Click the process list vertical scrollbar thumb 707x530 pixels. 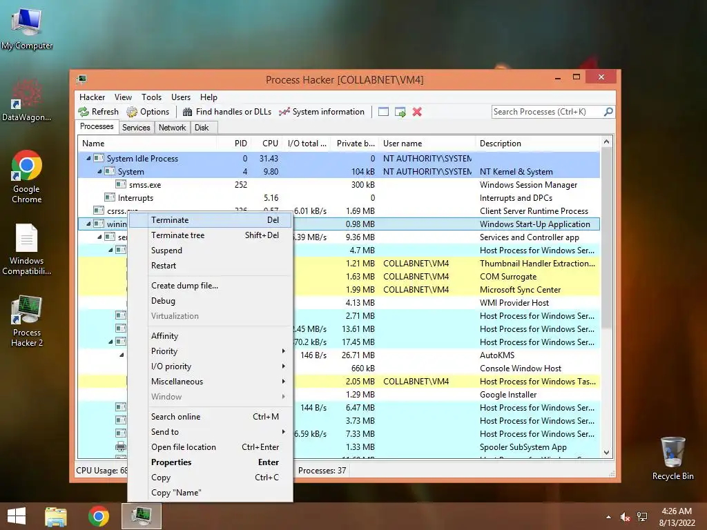(606, 238)
